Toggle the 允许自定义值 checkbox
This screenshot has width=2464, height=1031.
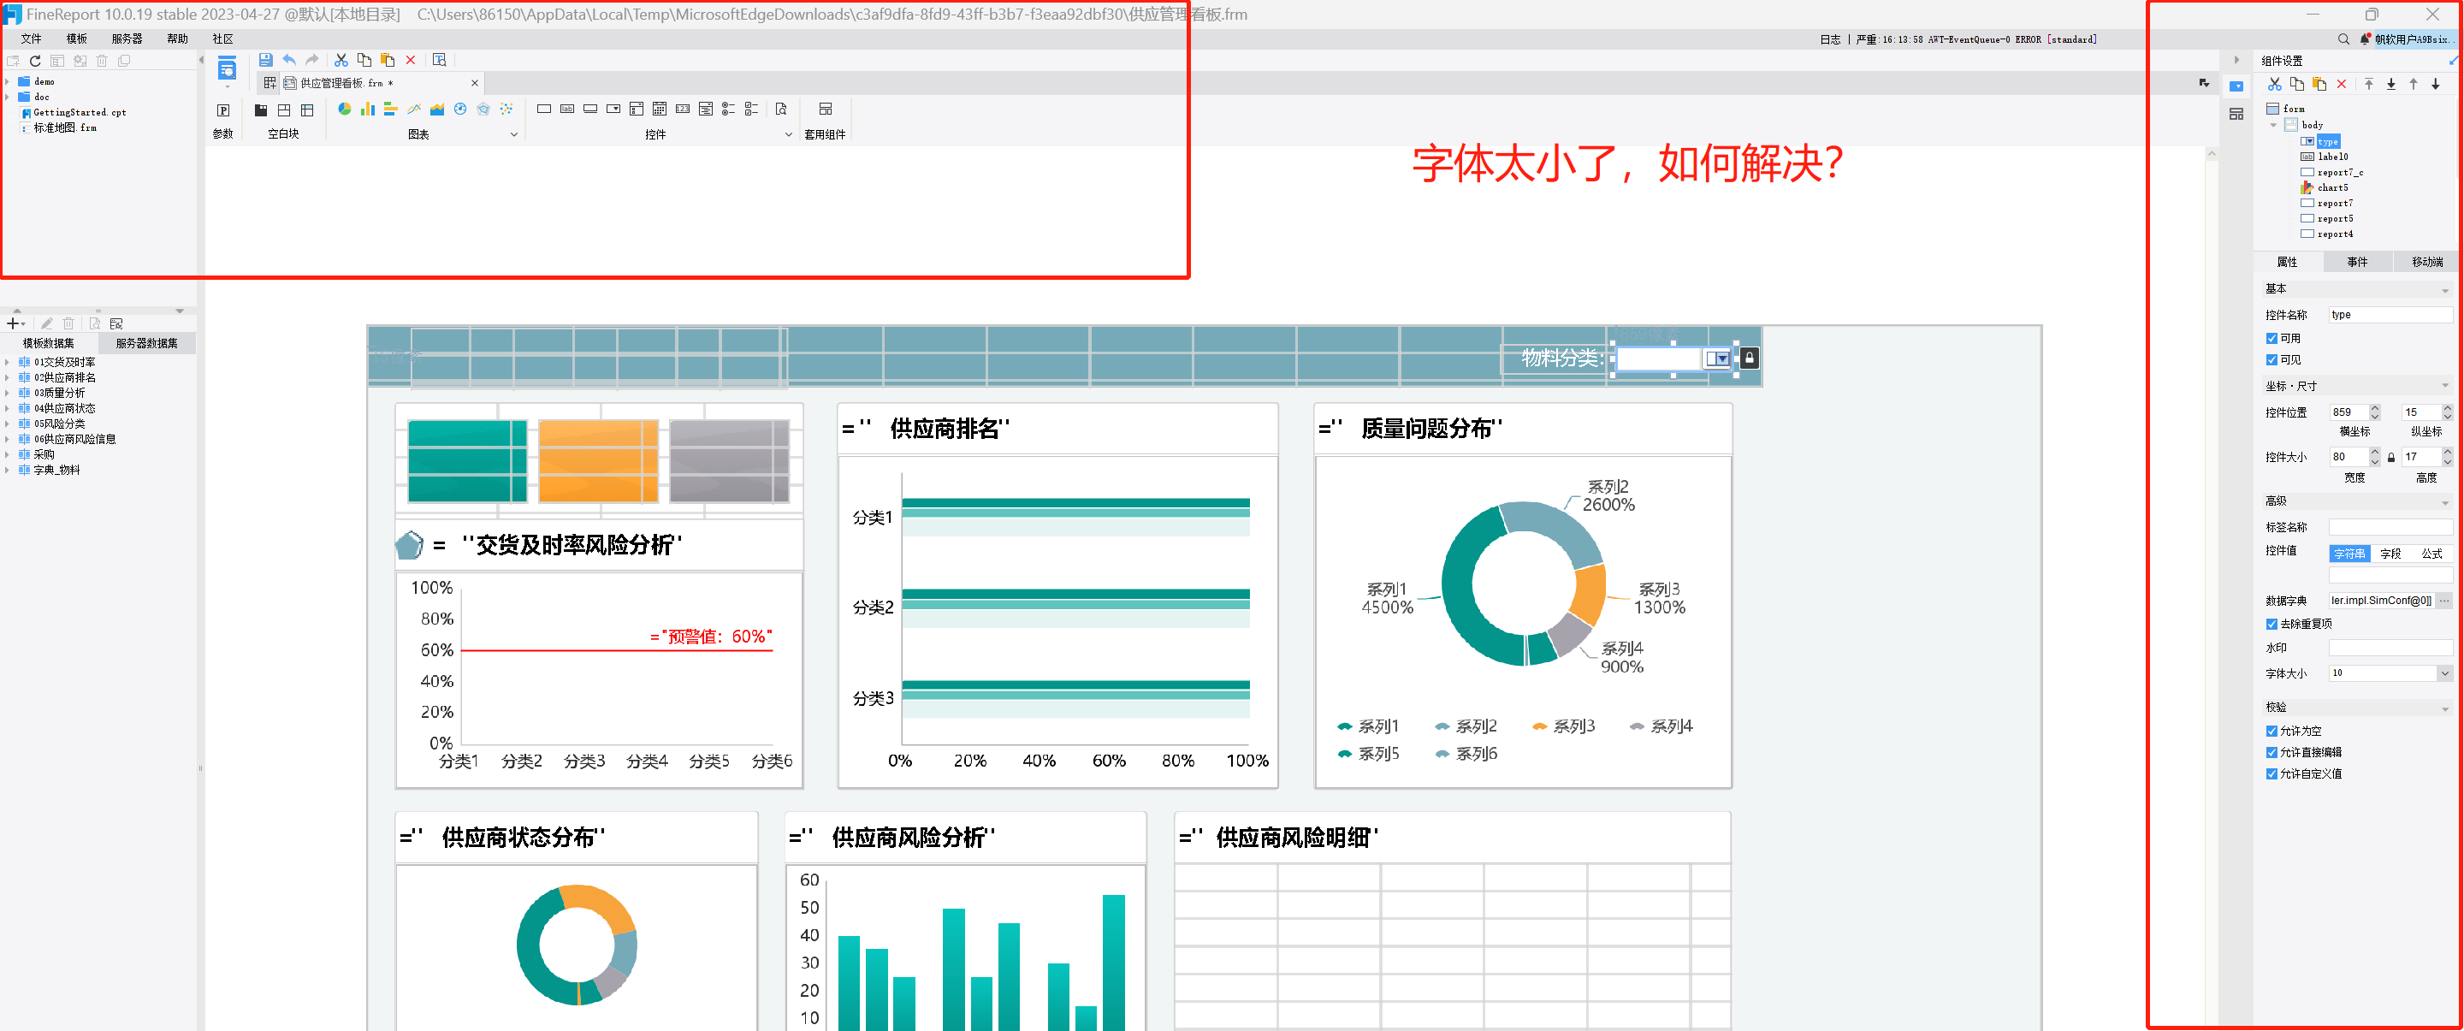point(2271,773)
